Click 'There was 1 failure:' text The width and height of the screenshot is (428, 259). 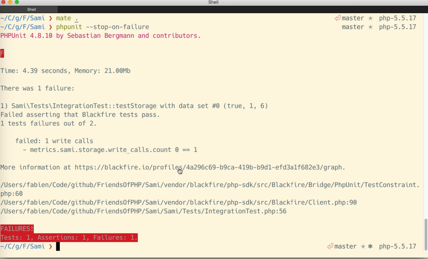tap(37, 88)
